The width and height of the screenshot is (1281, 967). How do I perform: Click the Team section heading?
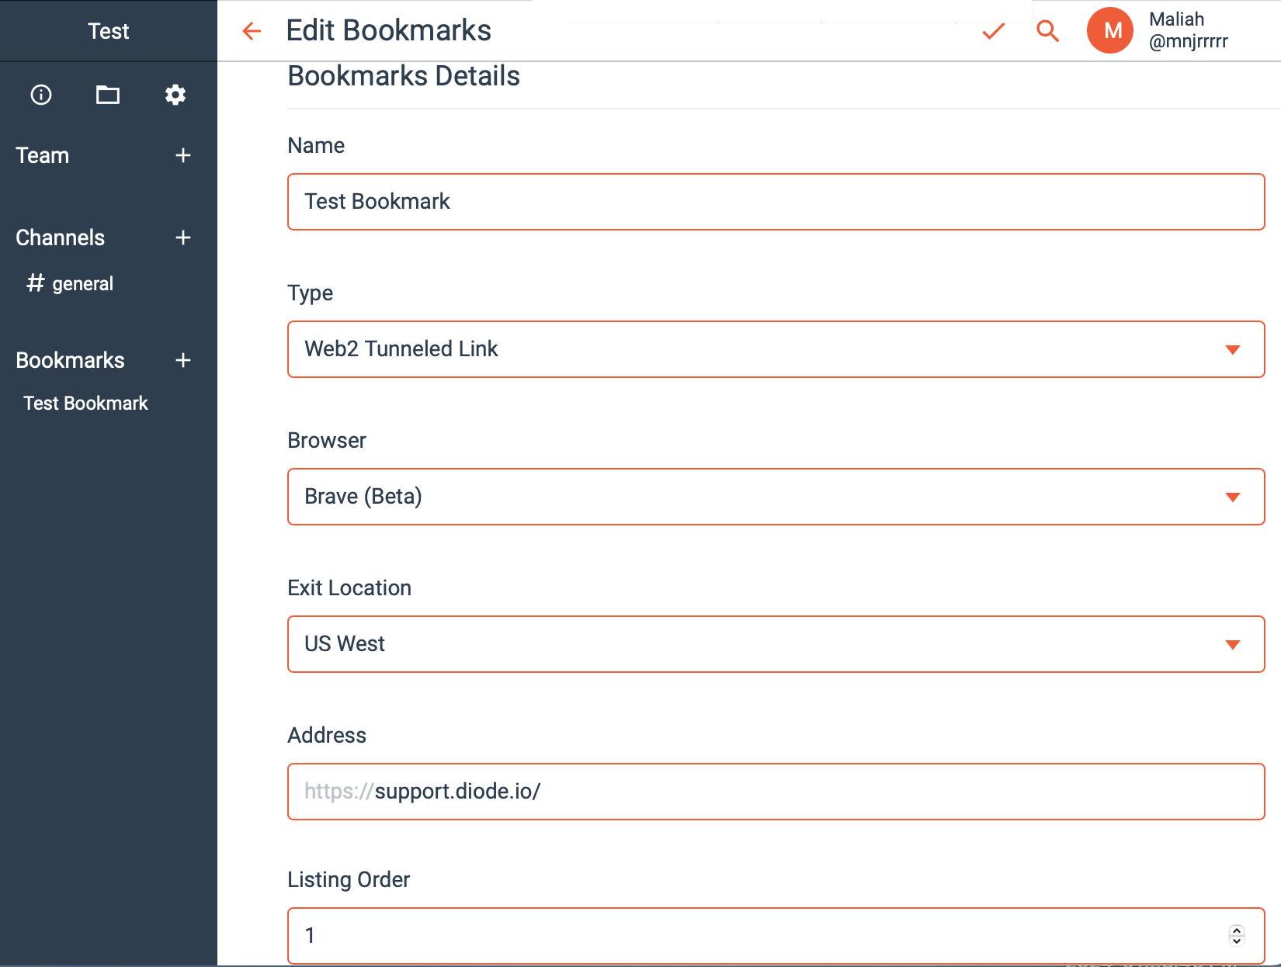43,155
